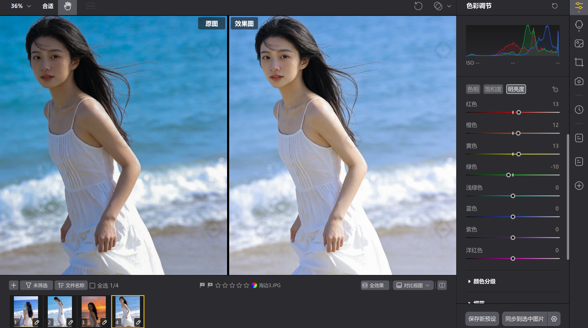Click the rotate/undo icon in top toolbar
This screenshot has height=328, width=588.
[418, 6]
